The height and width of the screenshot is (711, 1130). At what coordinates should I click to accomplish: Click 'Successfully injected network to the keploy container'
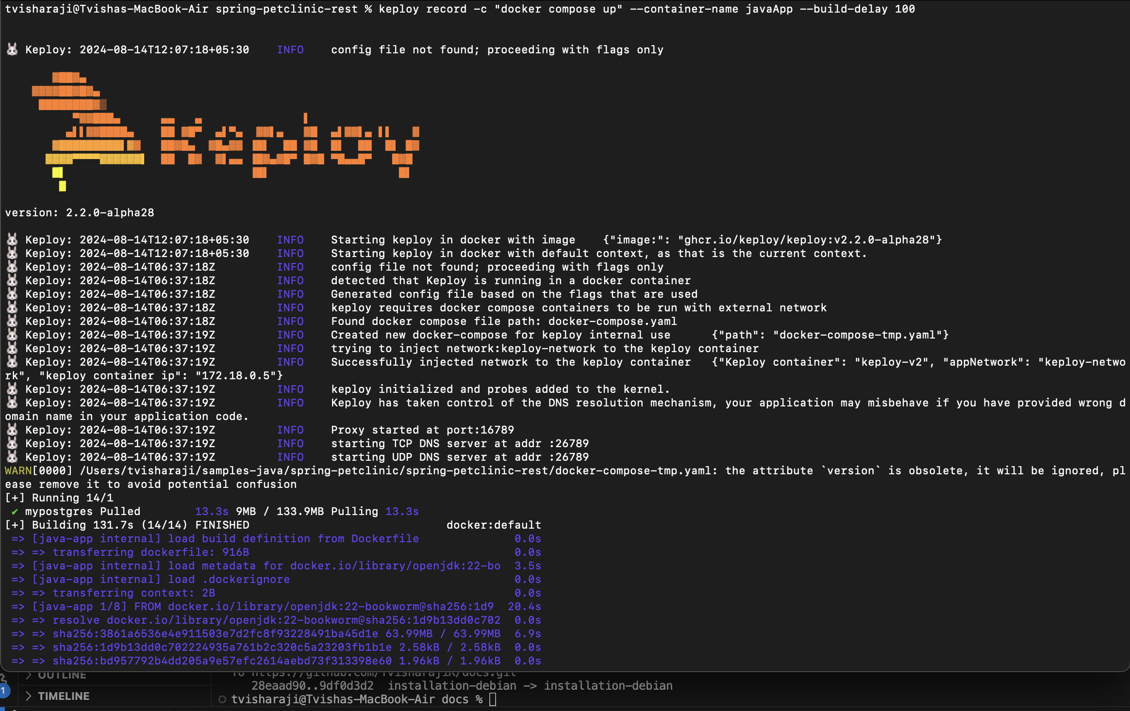click(511, 362)
